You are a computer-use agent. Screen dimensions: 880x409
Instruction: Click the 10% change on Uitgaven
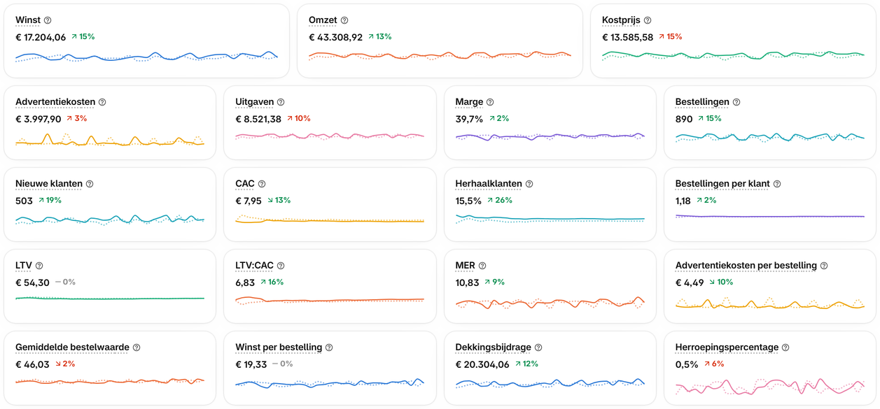[x=298, y=119]
